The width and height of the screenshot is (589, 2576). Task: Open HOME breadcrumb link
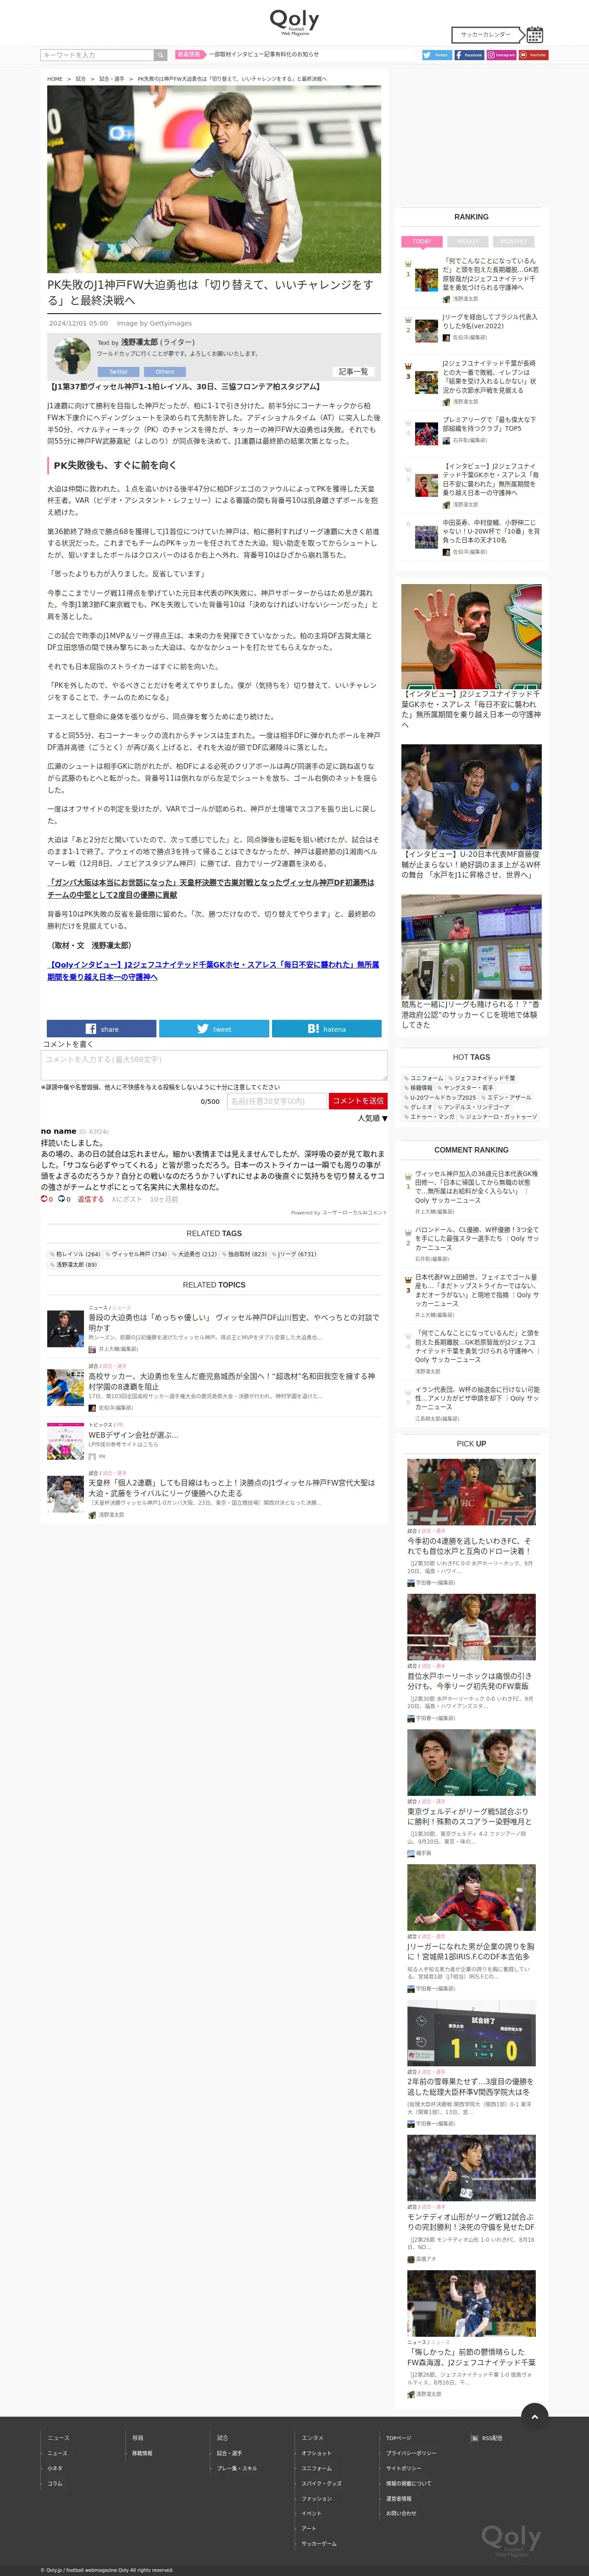tap(55, 79)
